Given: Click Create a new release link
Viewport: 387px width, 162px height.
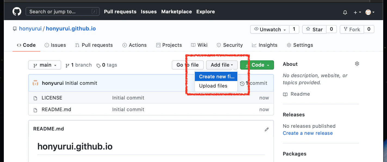Looking at the screenshot, I should coord(308,133).
